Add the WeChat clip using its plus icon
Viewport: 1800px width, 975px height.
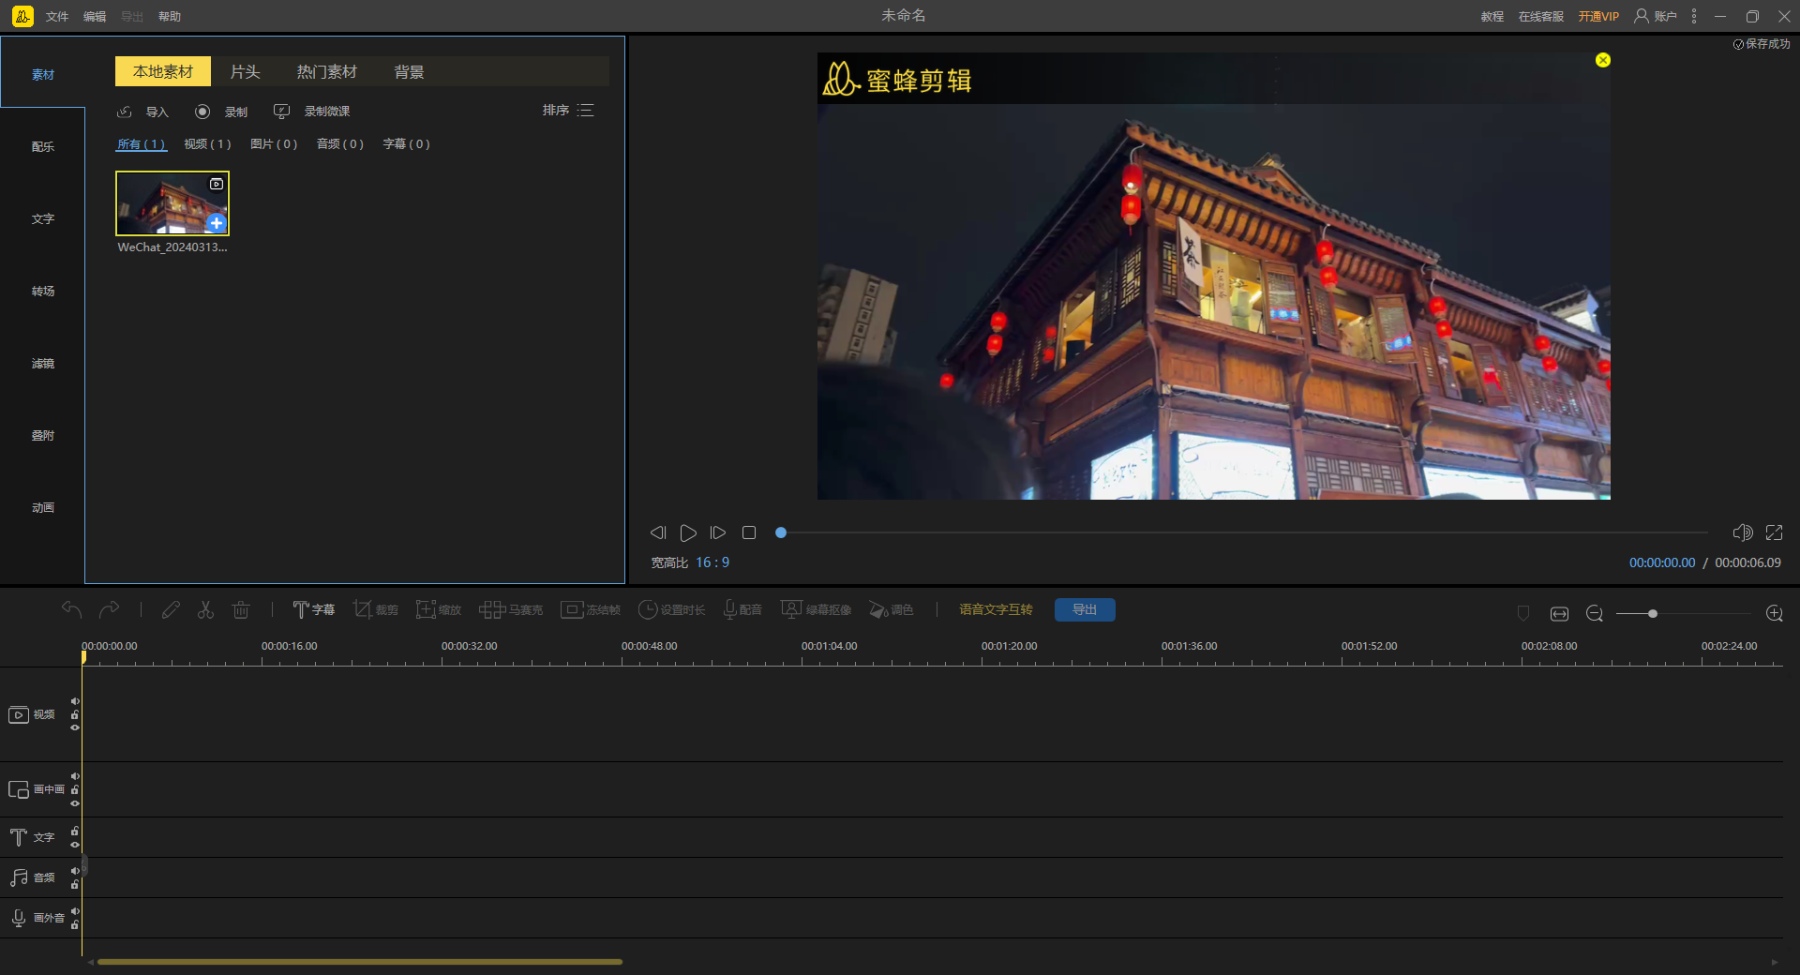217,223
